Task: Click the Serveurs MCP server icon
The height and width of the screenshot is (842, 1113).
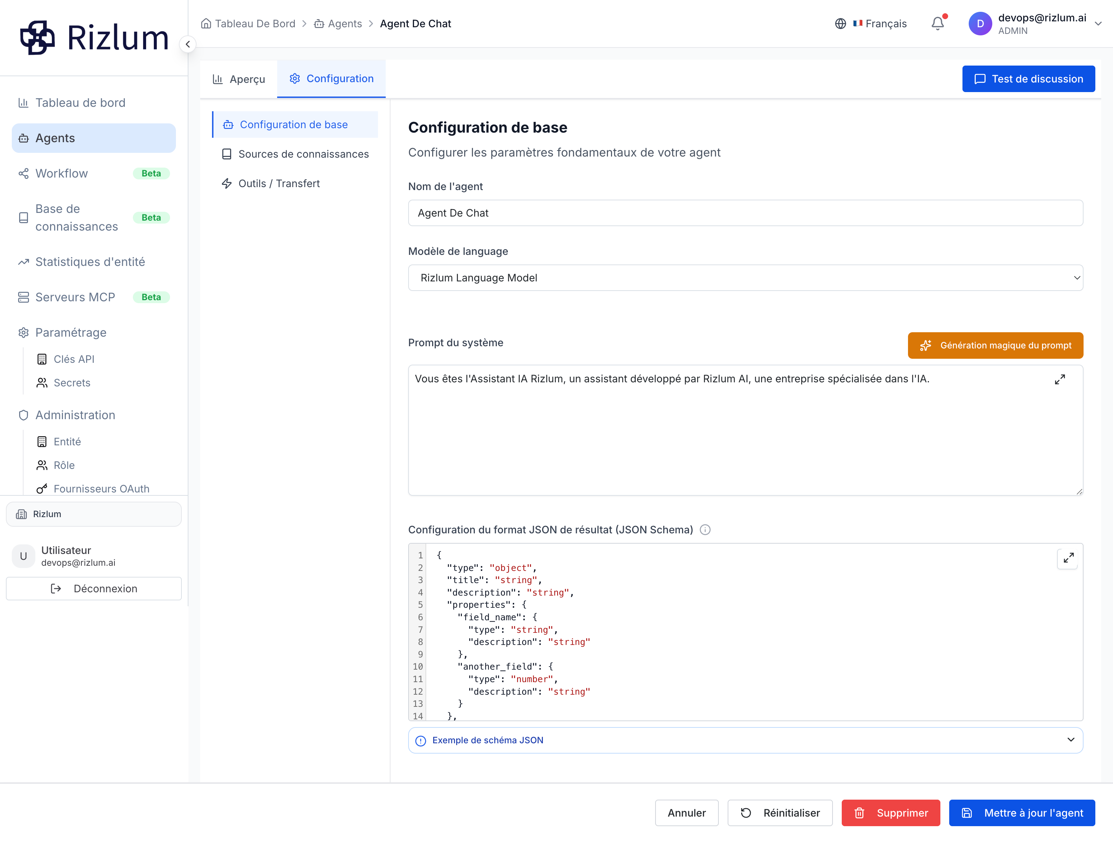Action: coord(23,297)
